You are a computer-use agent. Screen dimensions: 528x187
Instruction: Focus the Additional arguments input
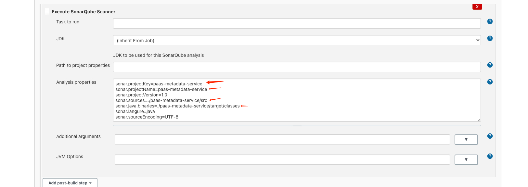[x=282, y=140]
